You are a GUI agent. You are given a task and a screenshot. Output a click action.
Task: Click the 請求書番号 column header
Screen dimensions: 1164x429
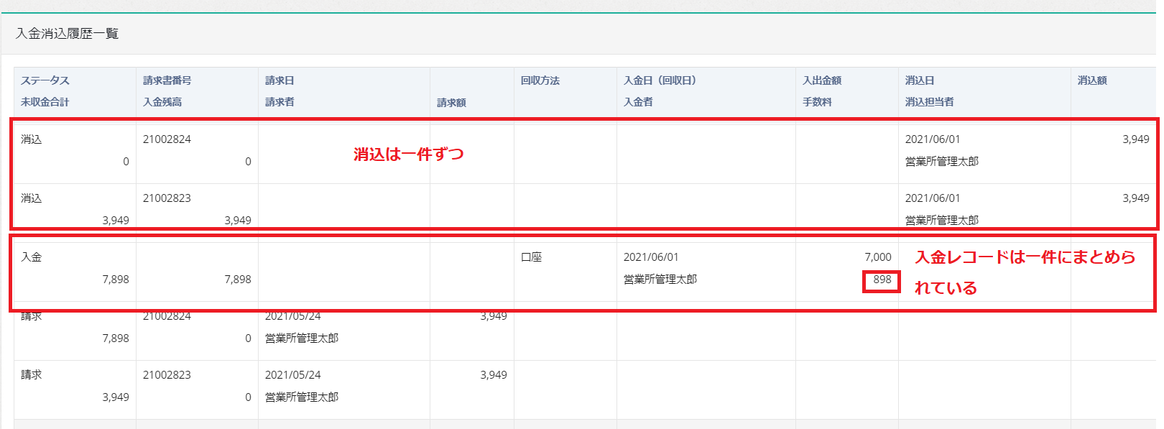tap(167, 80)
